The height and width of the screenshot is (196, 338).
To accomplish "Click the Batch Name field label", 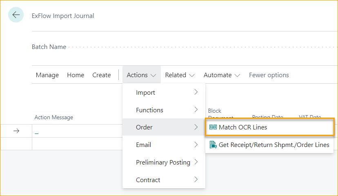I will pyautogui.click(x=49, y=47).
